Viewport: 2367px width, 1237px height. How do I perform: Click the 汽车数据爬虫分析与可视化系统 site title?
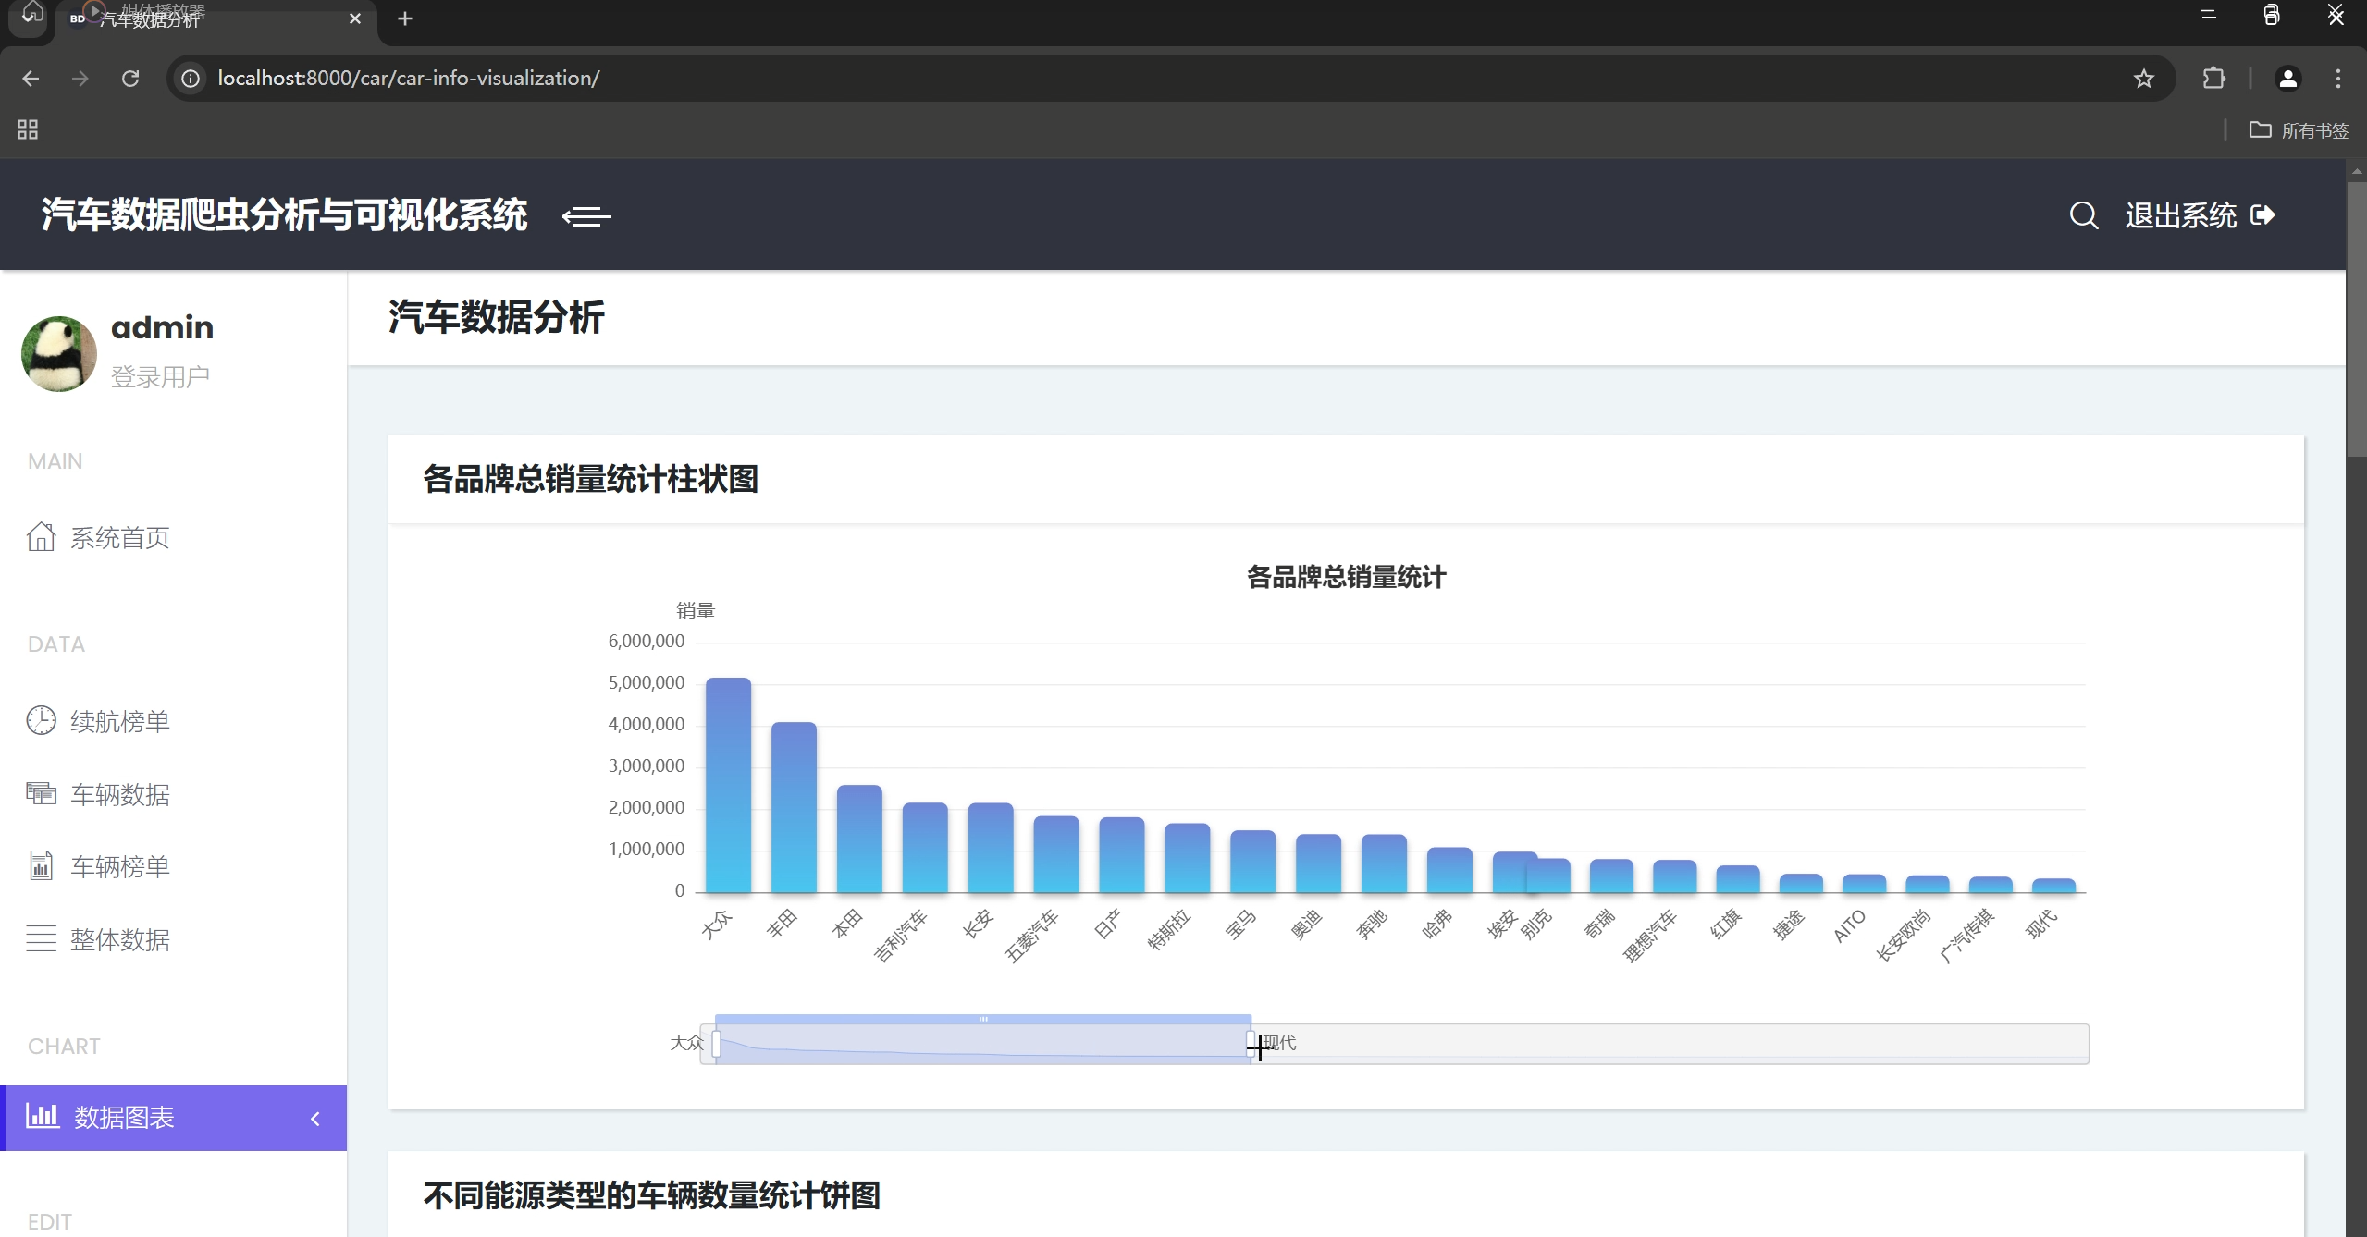[284, 214]
